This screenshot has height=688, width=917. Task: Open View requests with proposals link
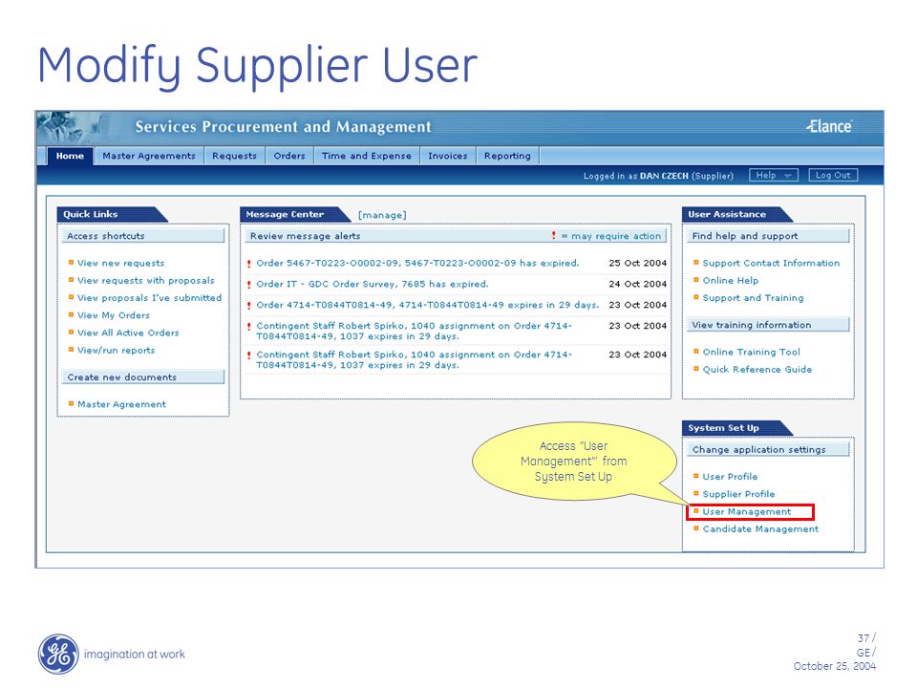click(x=145, y=280)
